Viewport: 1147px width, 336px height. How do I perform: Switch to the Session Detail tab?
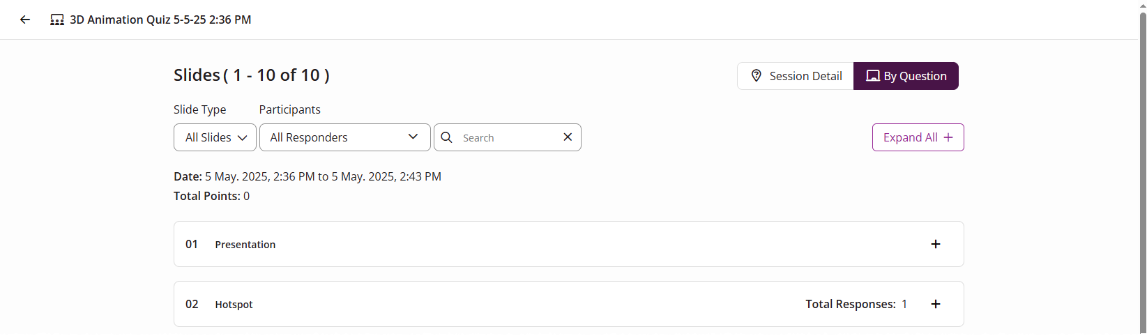point(796,76)
